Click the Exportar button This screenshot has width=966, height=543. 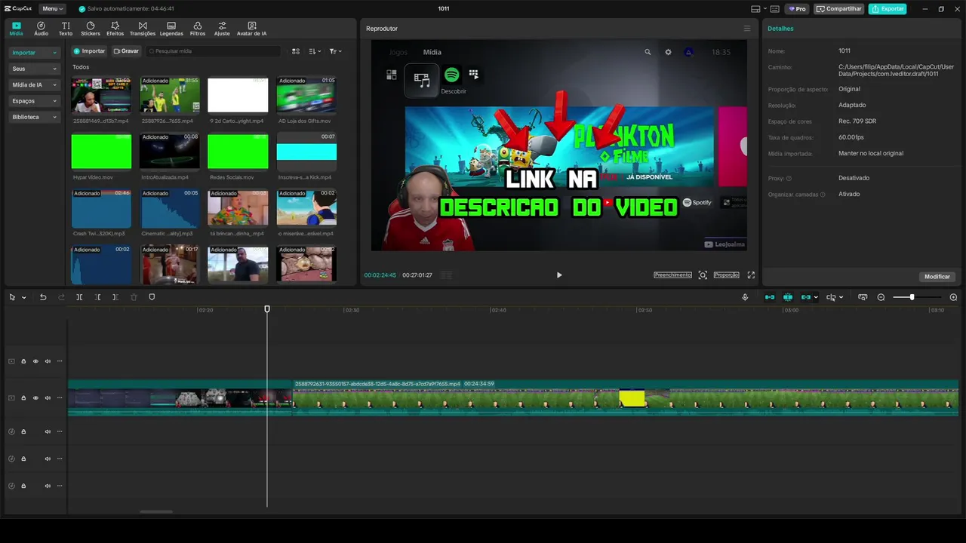click(888, 9)
